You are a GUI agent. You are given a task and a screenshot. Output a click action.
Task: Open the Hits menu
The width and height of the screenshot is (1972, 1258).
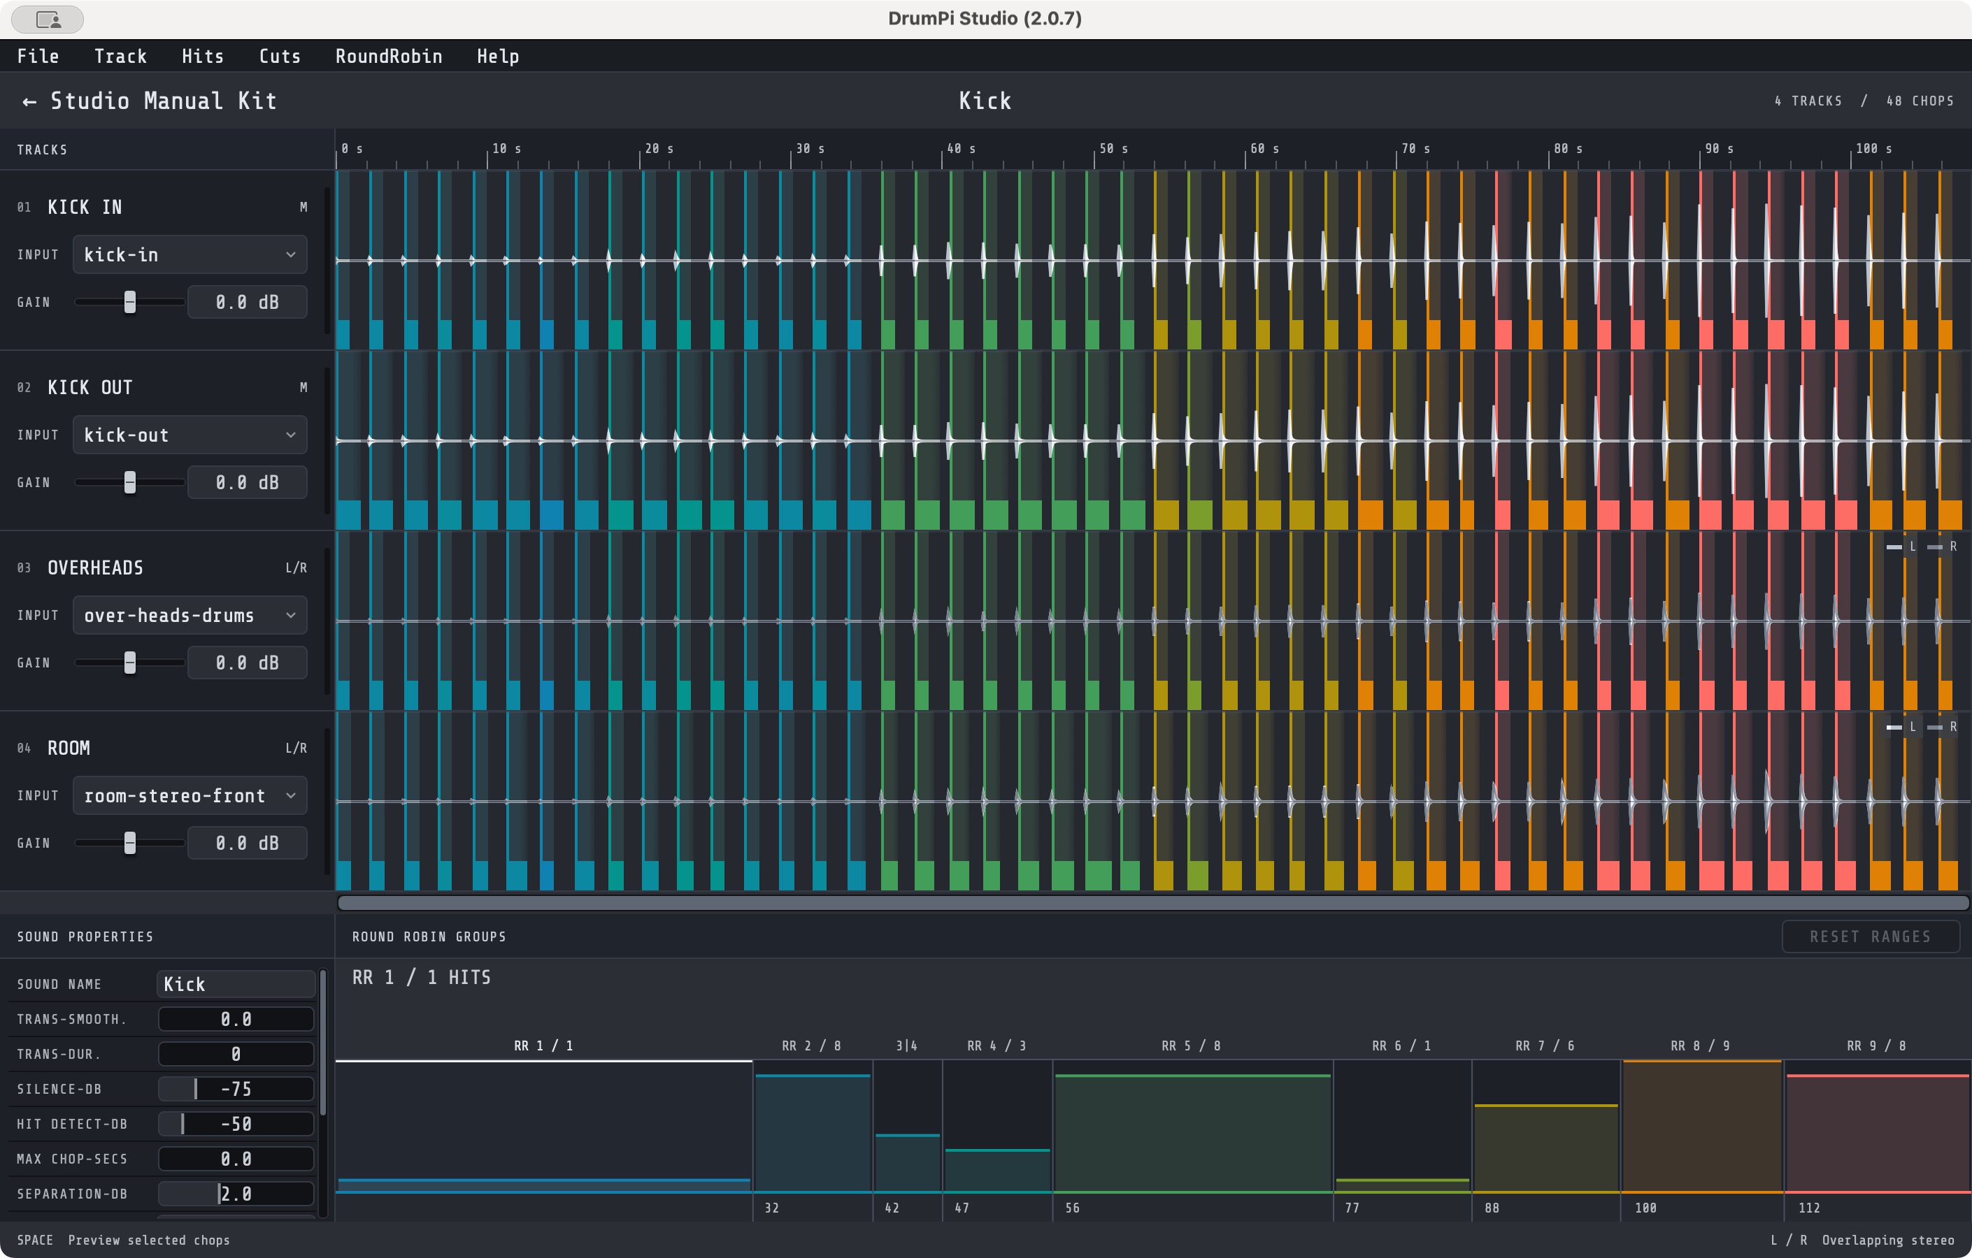point(203,57)
